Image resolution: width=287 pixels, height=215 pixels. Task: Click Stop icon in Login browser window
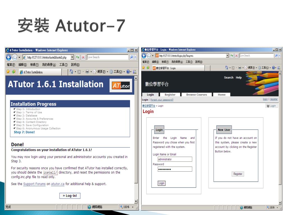237,56
